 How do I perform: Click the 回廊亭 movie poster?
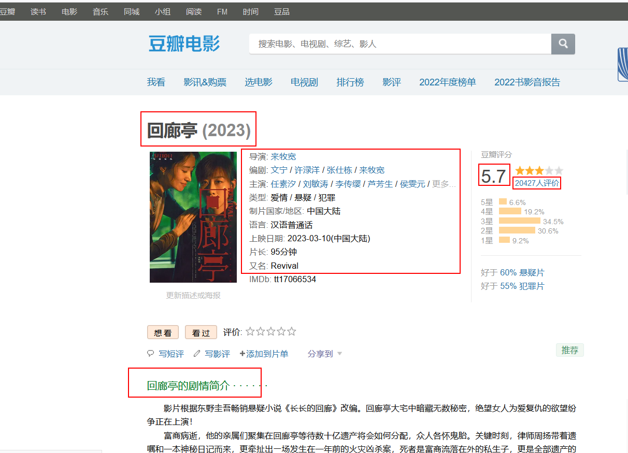(193, 217)
